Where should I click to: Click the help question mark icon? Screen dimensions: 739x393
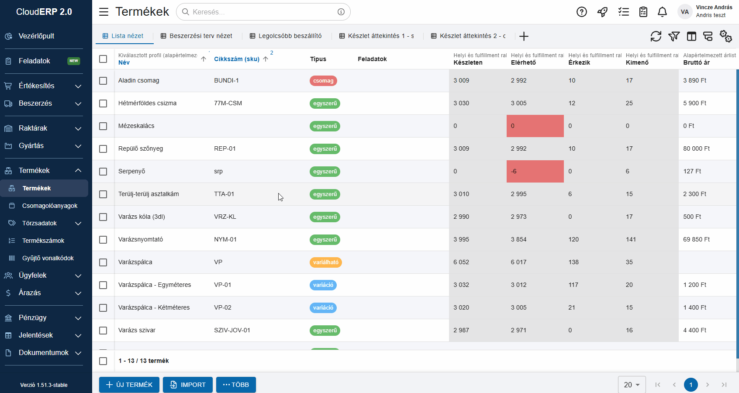[x=581, y=12]
